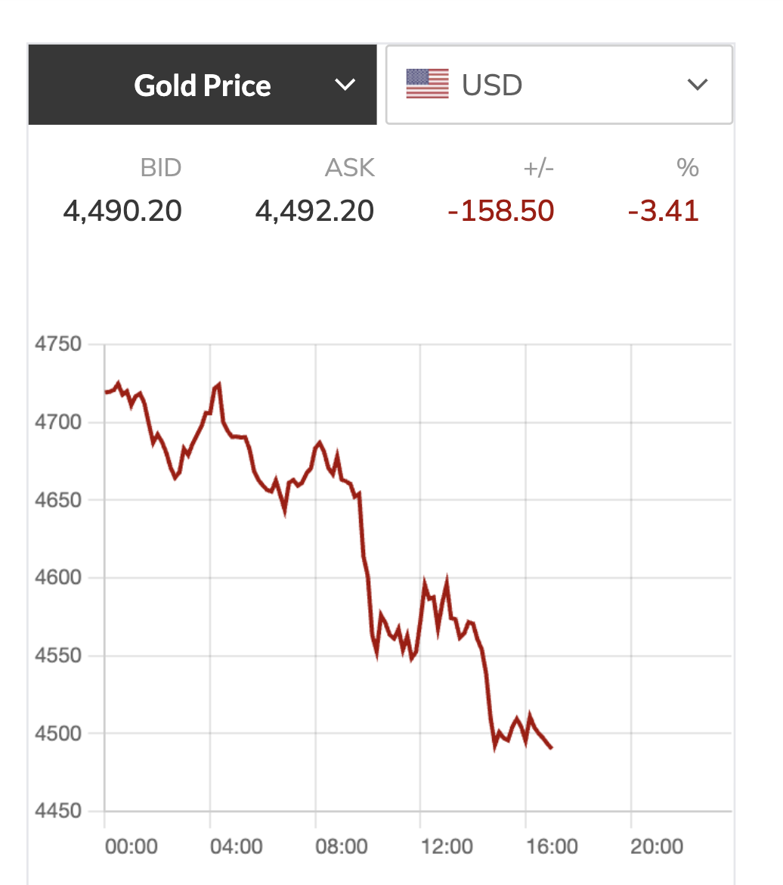Click the 00:00 time axis label
The width and height of the screenshot is (783, 885).
(x=131, y=846)
